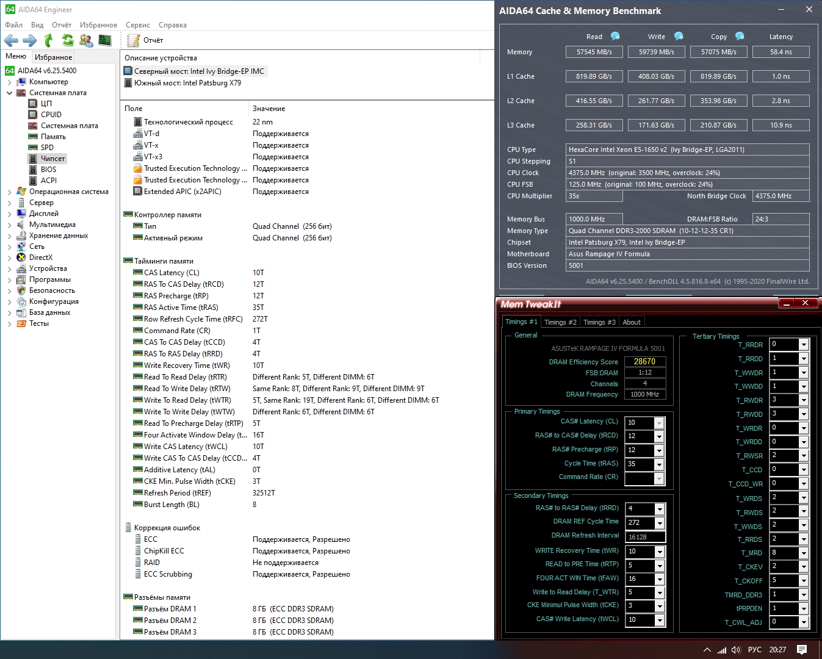Open the Сервис menu
Image resolution: width=822 pixels, height=659 pixels.
point(137,25)
